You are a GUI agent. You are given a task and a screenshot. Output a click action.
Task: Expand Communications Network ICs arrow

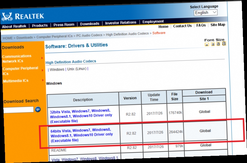(42, 58)
